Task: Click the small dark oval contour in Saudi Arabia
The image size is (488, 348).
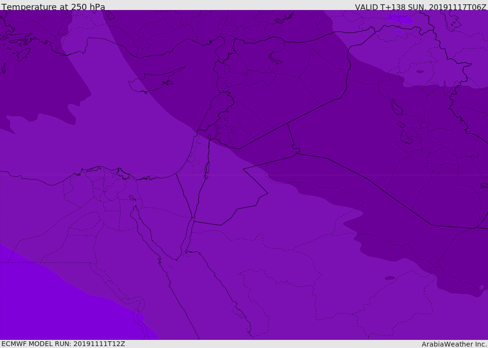Action: pos(390,278)
